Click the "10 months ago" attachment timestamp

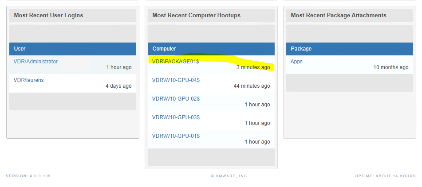point(391,67)
